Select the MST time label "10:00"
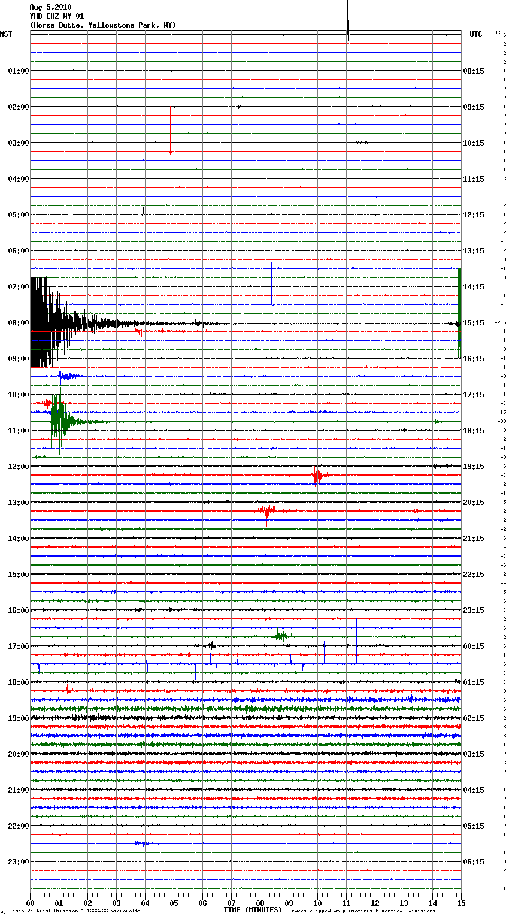The width and height of the screenshot is (509, 919). [19, 395]
